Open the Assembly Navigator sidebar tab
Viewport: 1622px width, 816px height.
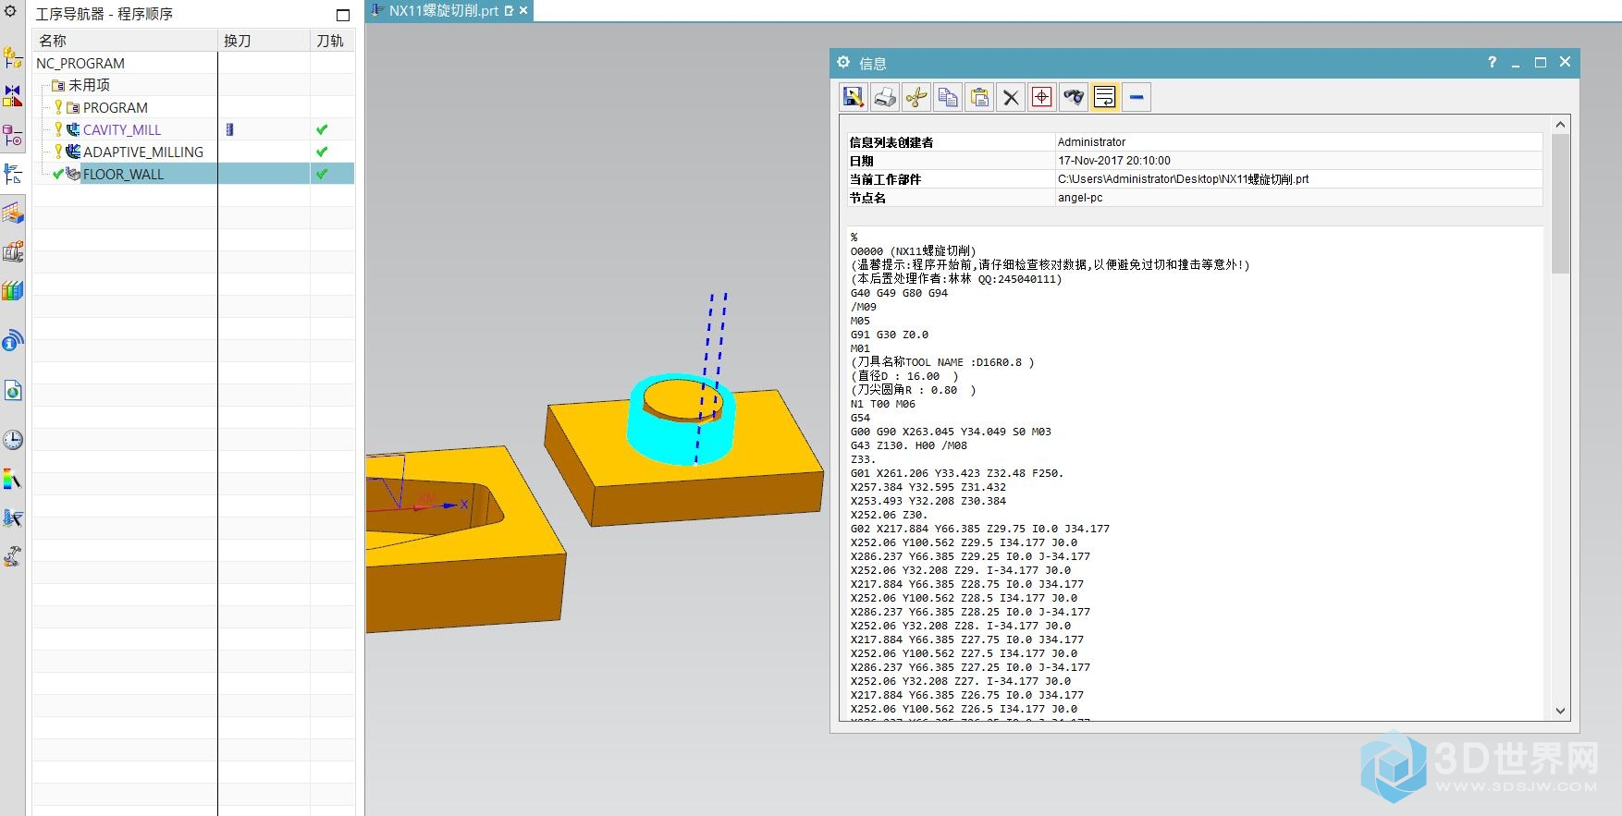13,57
